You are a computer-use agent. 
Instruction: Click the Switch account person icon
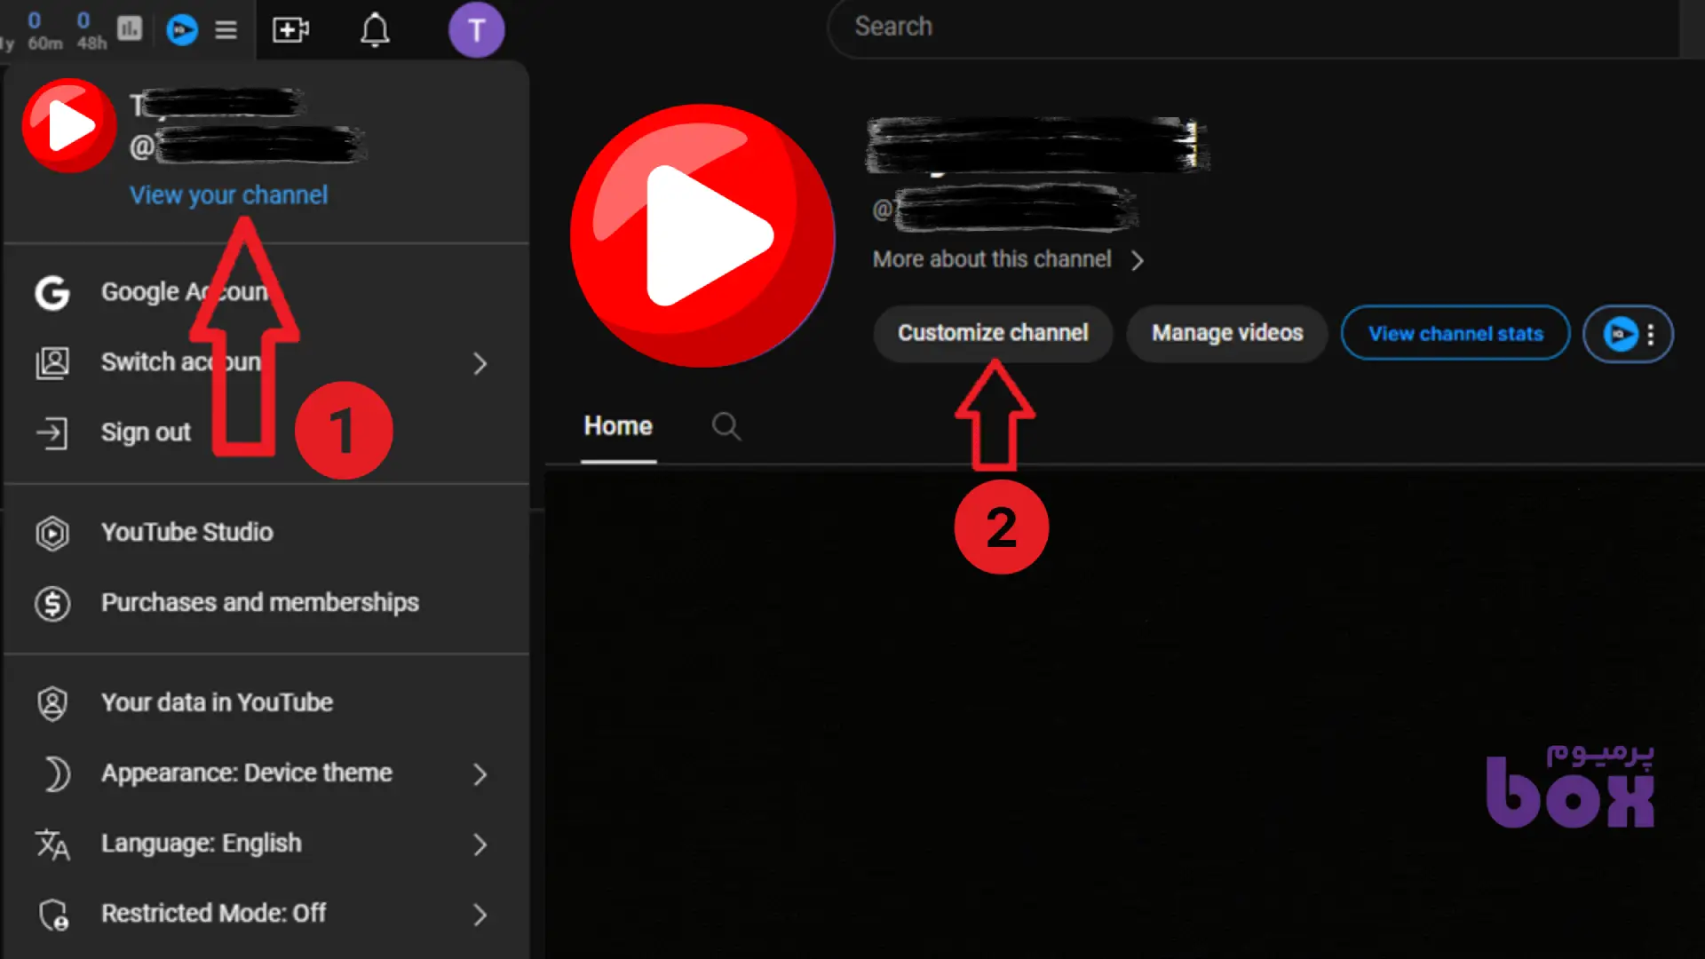[52, 362]
